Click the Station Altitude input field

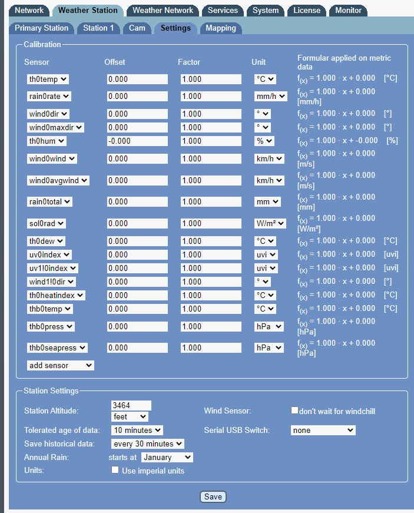(131, 405)
